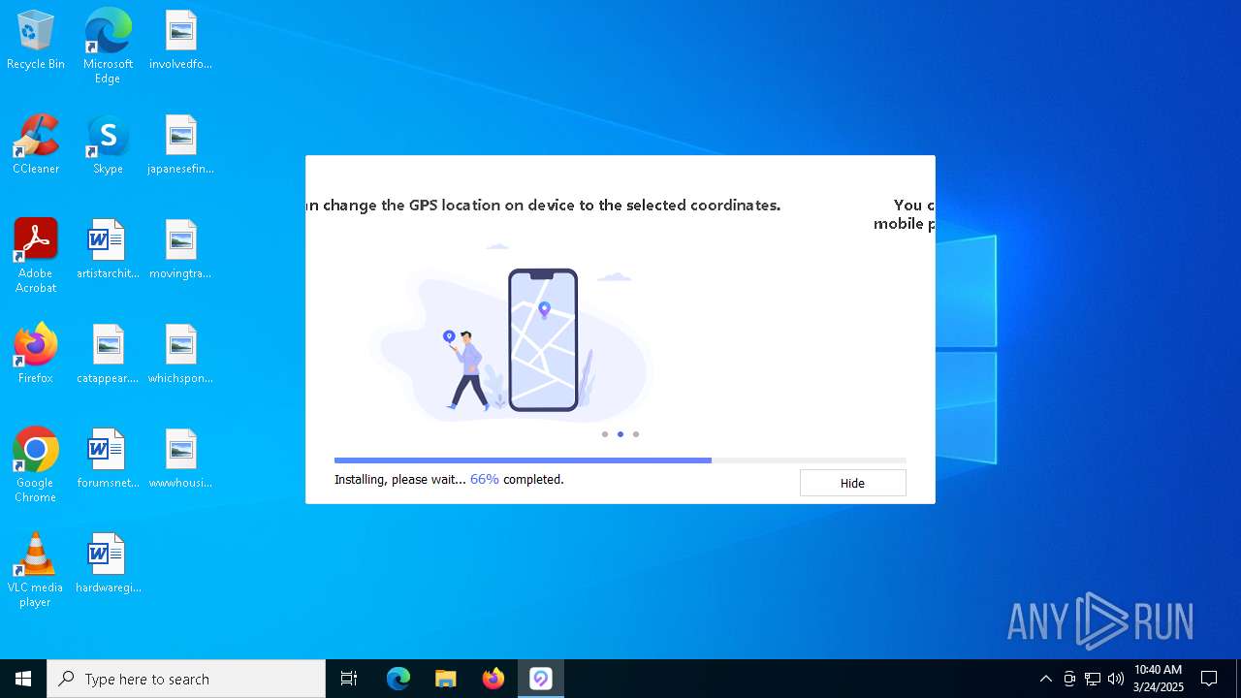Select the movingtra... image file
Viewport: 1241px width, 698px height.
pyautogui.click(x=180, y=250)
